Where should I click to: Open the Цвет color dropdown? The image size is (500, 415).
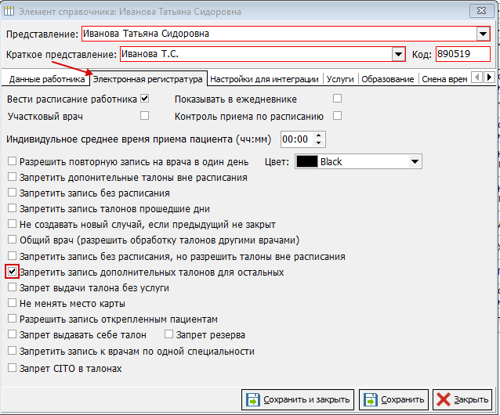click(x=415, y=161)
